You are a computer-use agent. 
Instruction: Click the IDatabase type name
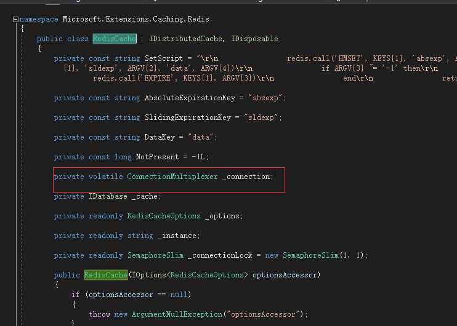[x=108, y=196]
